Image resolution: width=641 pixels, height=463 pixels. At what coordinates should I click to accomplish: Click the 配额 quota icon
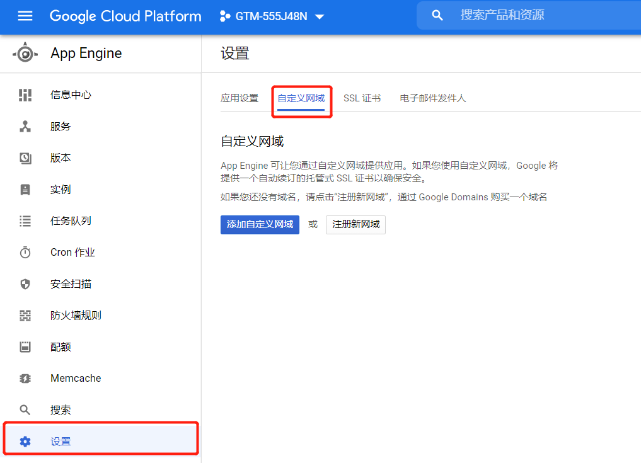click(x=25, y=347)
